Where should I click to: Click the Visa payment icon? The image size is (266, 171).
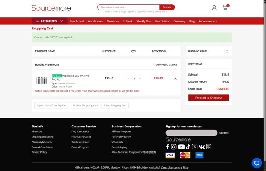pos(170,155)
